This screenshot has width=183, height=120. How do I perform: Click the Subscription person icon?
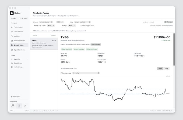coord(11,97)
